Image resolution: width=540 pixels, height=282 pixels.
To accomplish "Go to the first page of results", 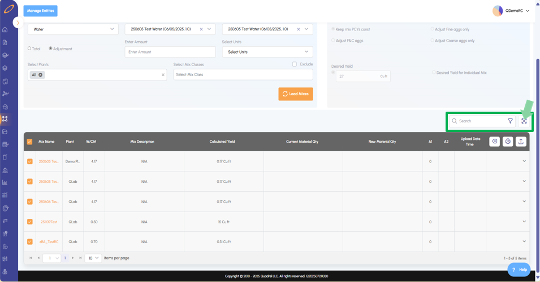I will coord(31,258).
